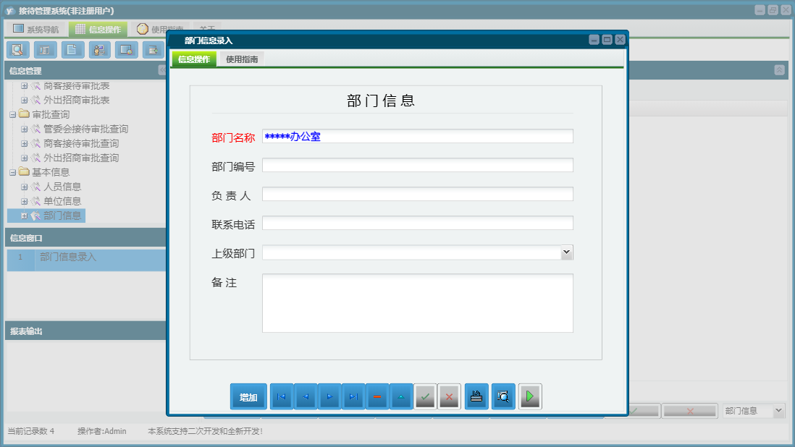The height and width of the screenshot is (447, 795).
Task: Open the 部门信息 combo box in background window
Action: tap(754, 411)
